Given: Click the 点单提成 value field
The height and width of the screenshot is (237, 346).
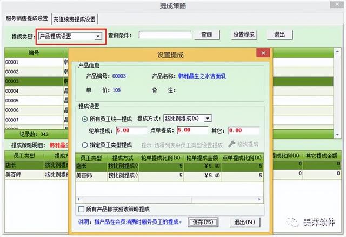Looking at the screenshot, I should tap(192, 130).
